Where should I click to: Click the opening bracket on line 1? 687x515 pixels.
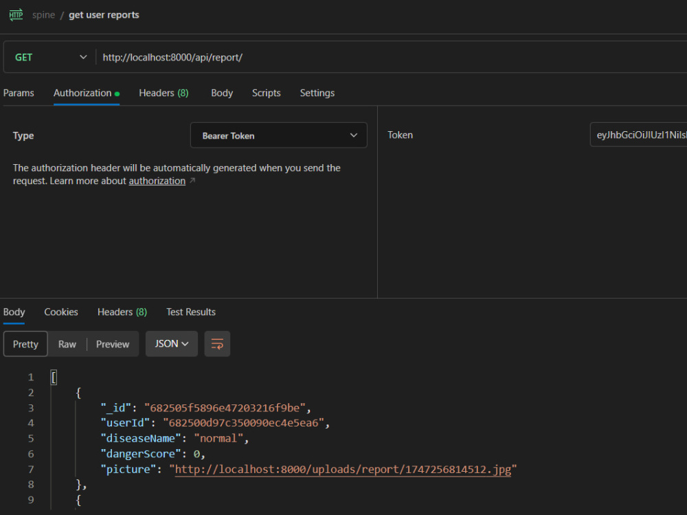point(54,377)
